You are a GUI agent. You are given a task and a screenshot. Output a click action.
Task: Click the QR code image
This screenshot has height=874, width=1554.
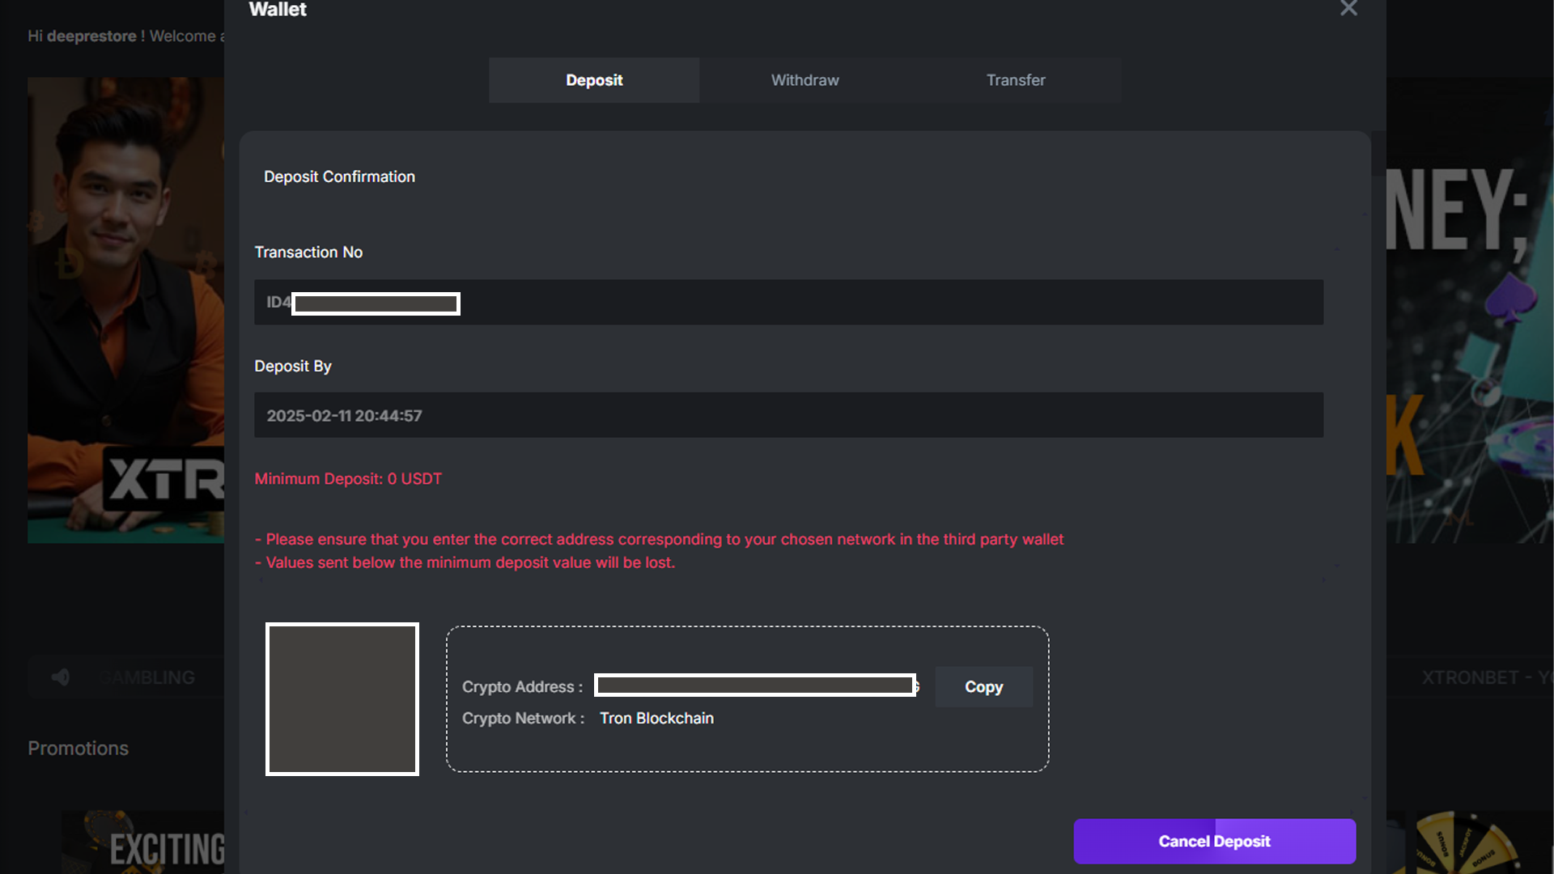coord(342,699)
